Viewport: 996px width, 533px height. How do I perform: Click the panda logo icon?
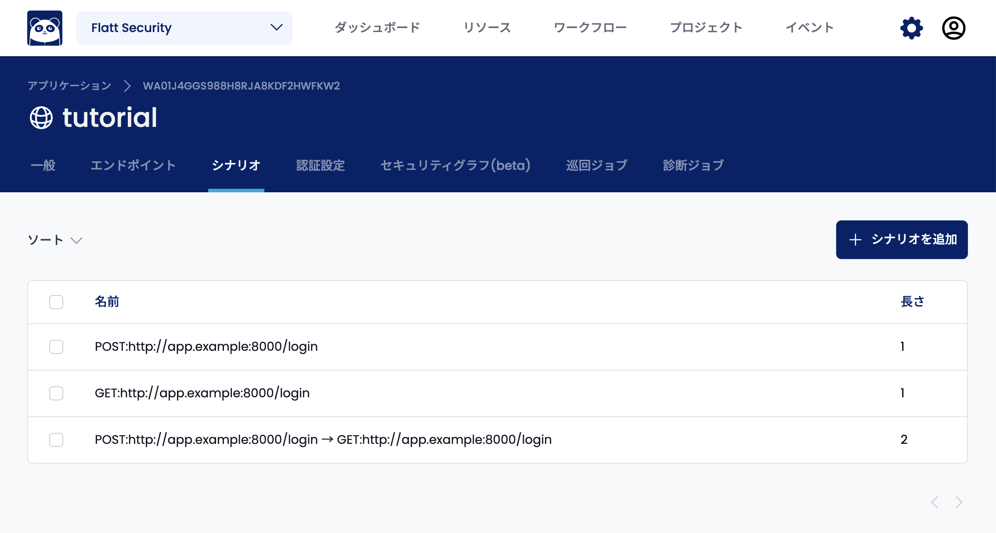[45, 28]
